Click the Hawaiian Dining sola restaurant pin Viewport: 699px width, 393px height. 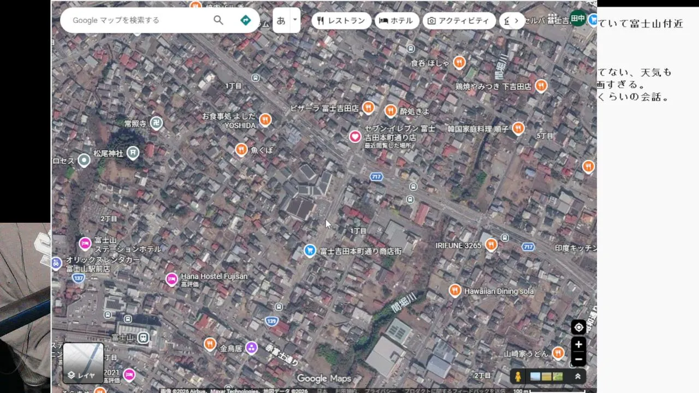coord(455,290)
